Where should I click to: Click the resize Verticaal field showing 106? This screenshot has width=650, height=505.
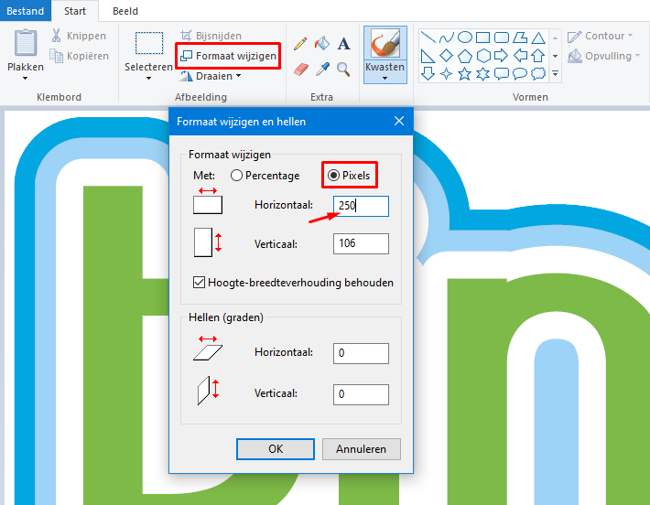361,243
